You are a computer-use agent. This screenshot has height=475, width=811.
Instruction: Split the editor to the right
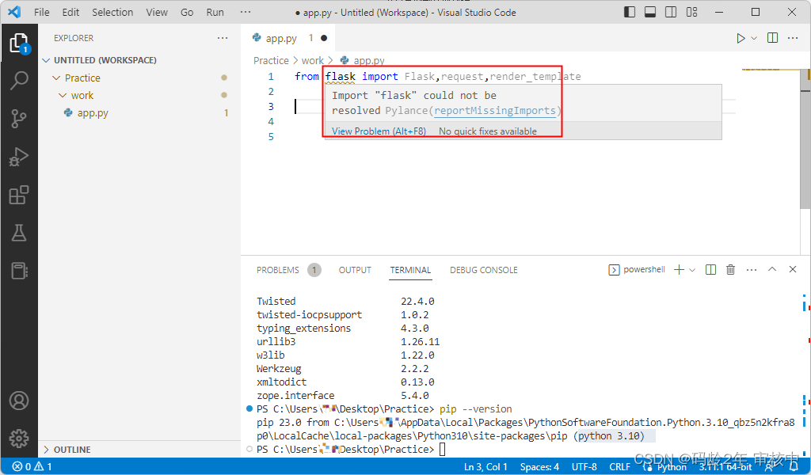773,38
